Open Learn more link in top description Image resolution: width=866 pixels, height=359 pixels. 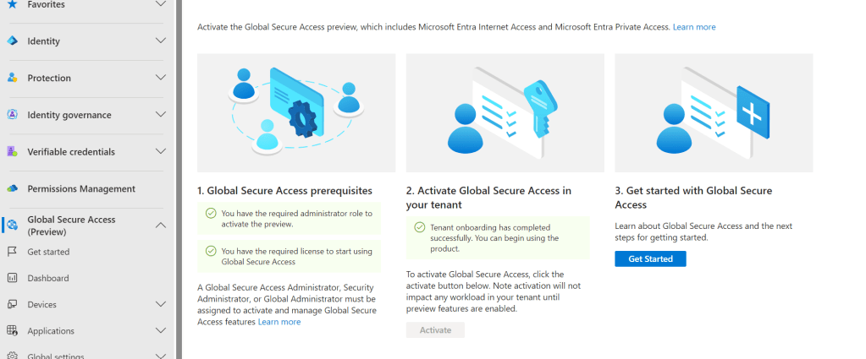(694, 27)
